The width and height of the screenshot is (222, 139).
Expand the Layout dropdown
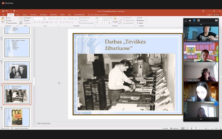pyautogui.click(x=28, y=18)
